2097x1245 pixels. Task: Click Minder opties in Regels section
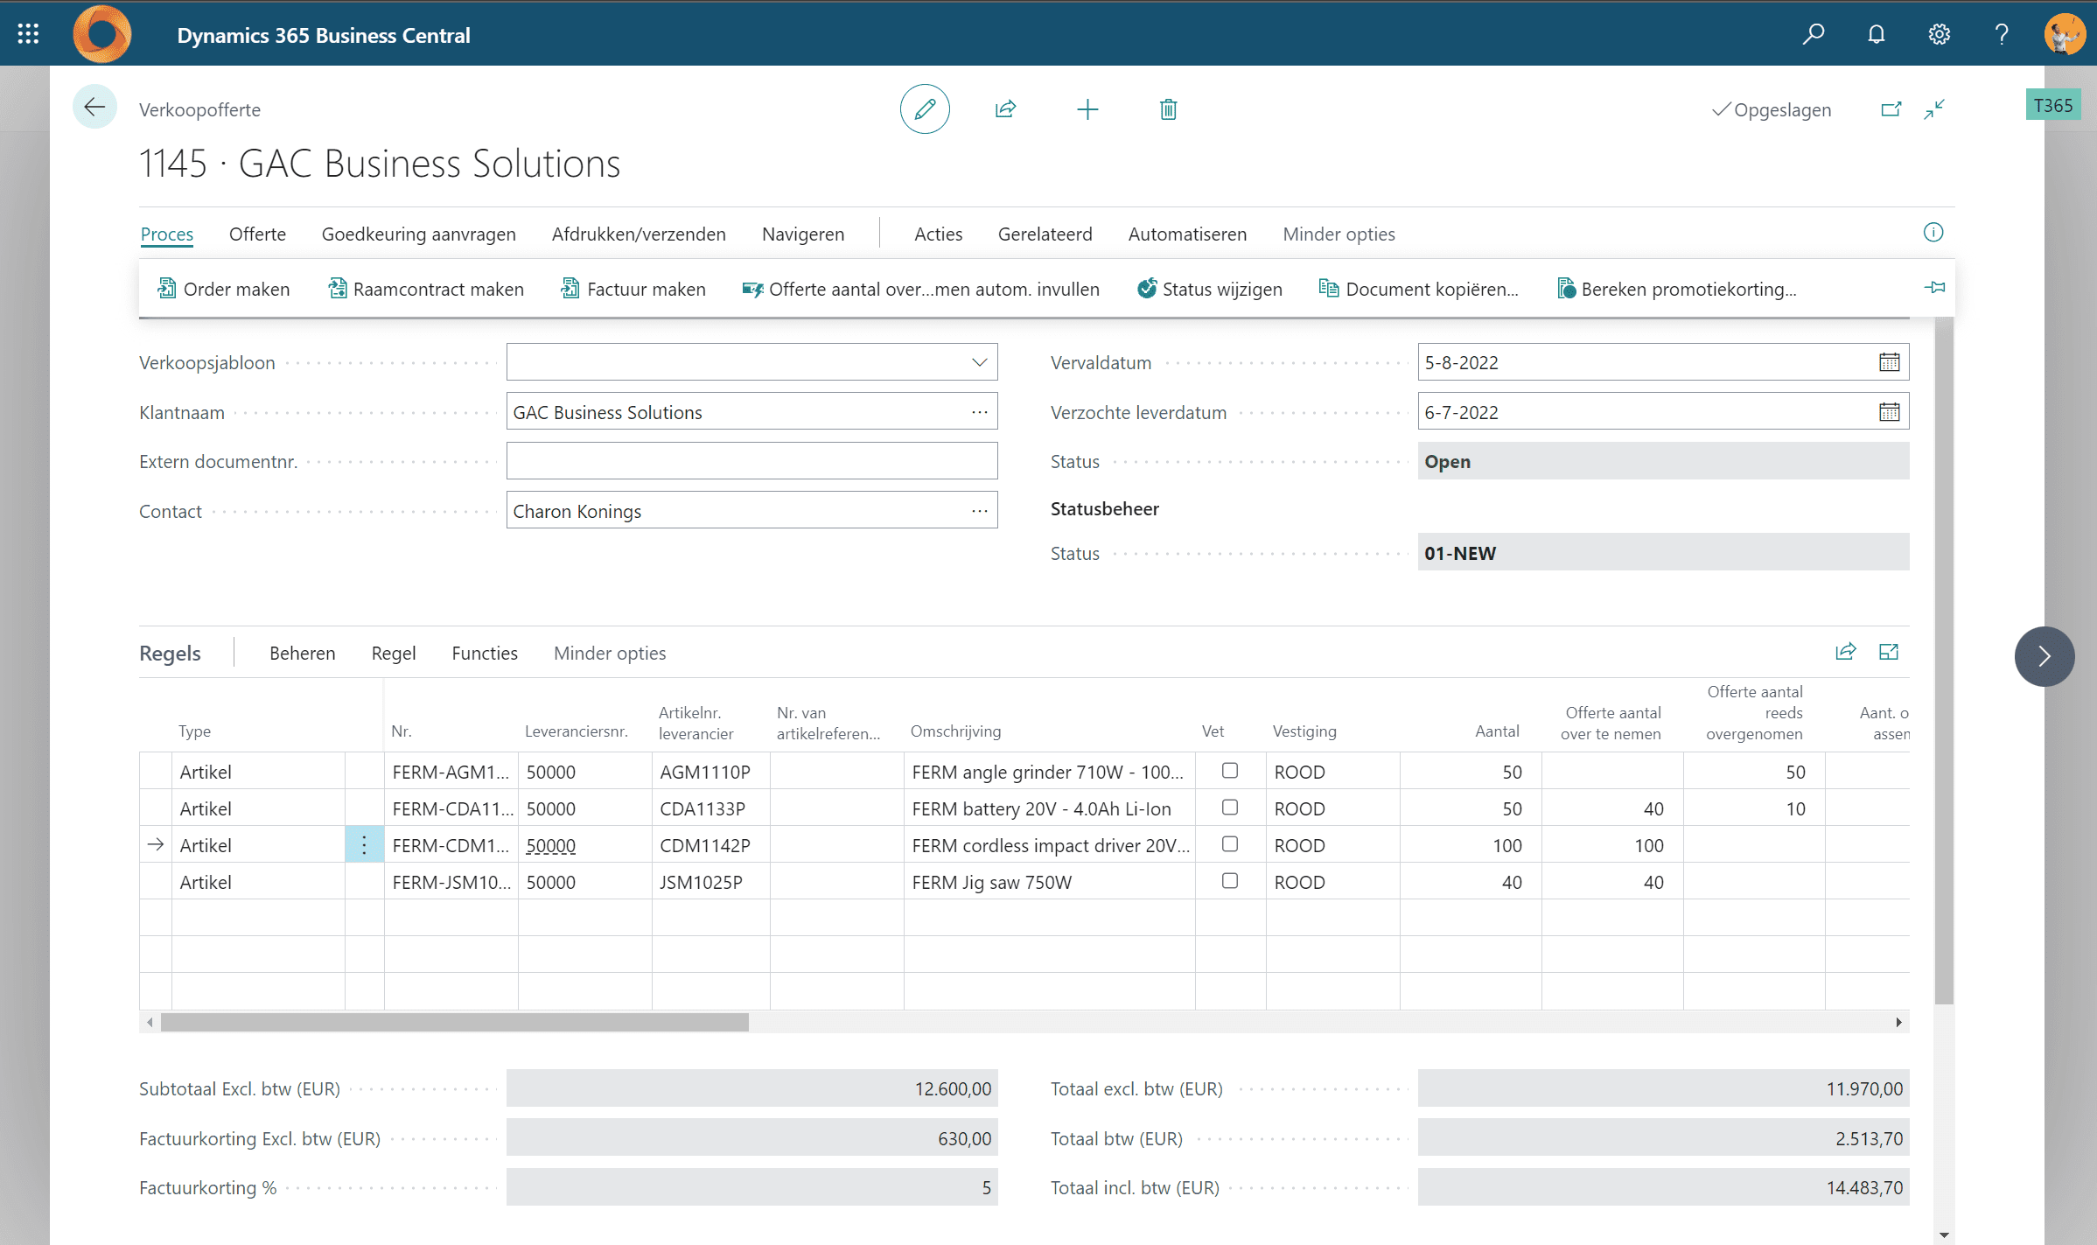tap(610, 653)
